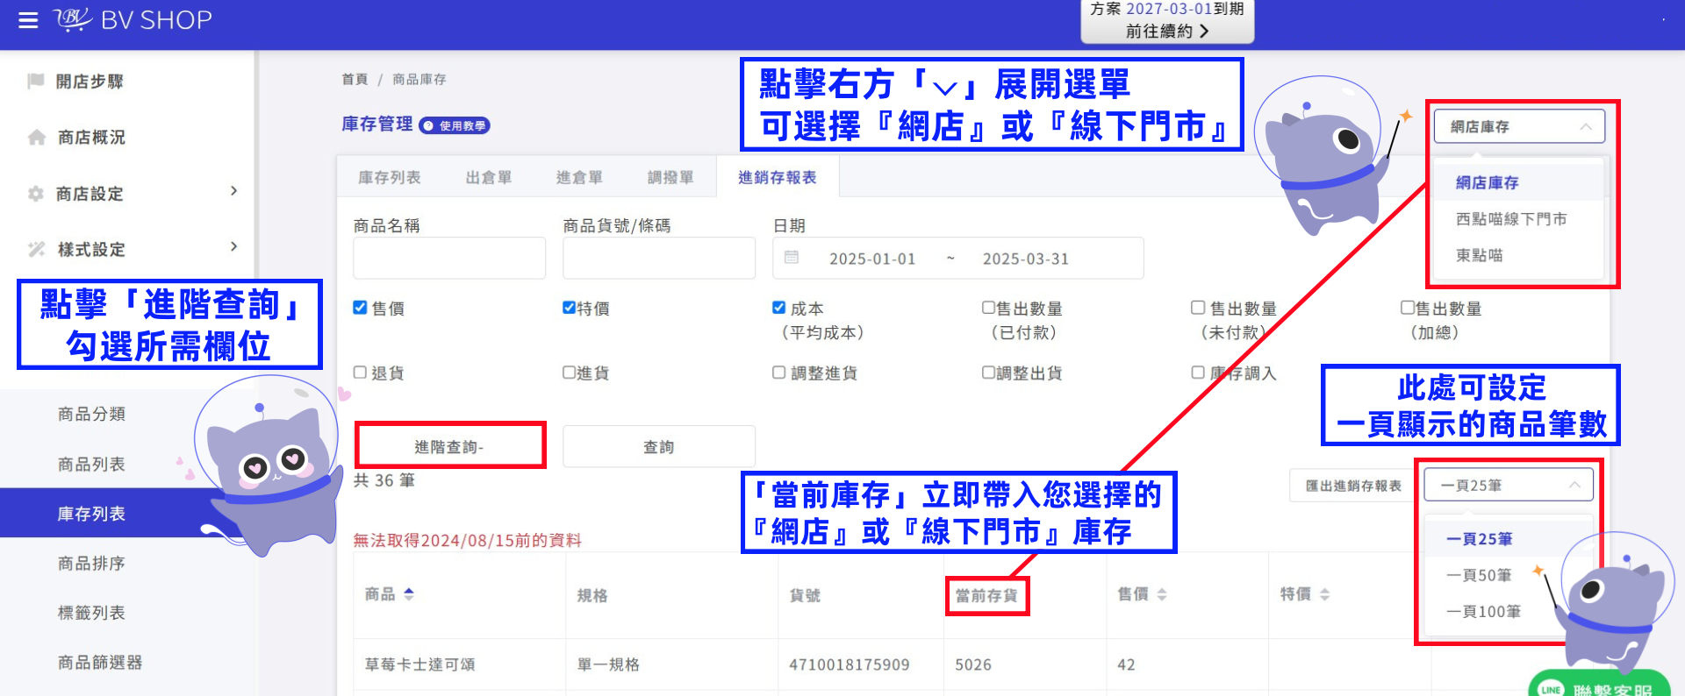Click the 首頁 breadcrumb link
This screenshot has height=696, width=1685.
click(x=355, y=79)
